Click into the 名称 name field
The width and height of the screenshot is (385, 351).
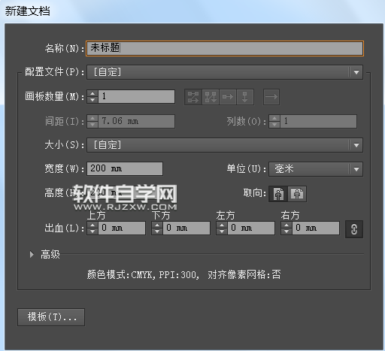[x=225, y=48]
